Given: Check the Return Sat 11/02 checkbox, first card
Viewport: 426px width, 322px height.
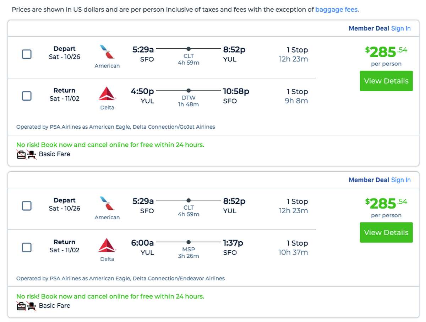Looking at the screenshot, I should click(26, 96).
